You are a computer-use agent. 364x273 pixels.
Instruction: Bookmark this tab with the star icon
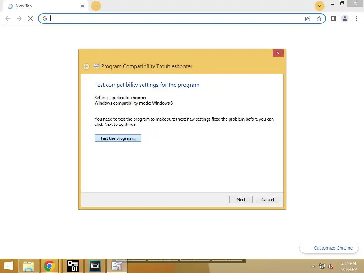click(x=319, y=18)
